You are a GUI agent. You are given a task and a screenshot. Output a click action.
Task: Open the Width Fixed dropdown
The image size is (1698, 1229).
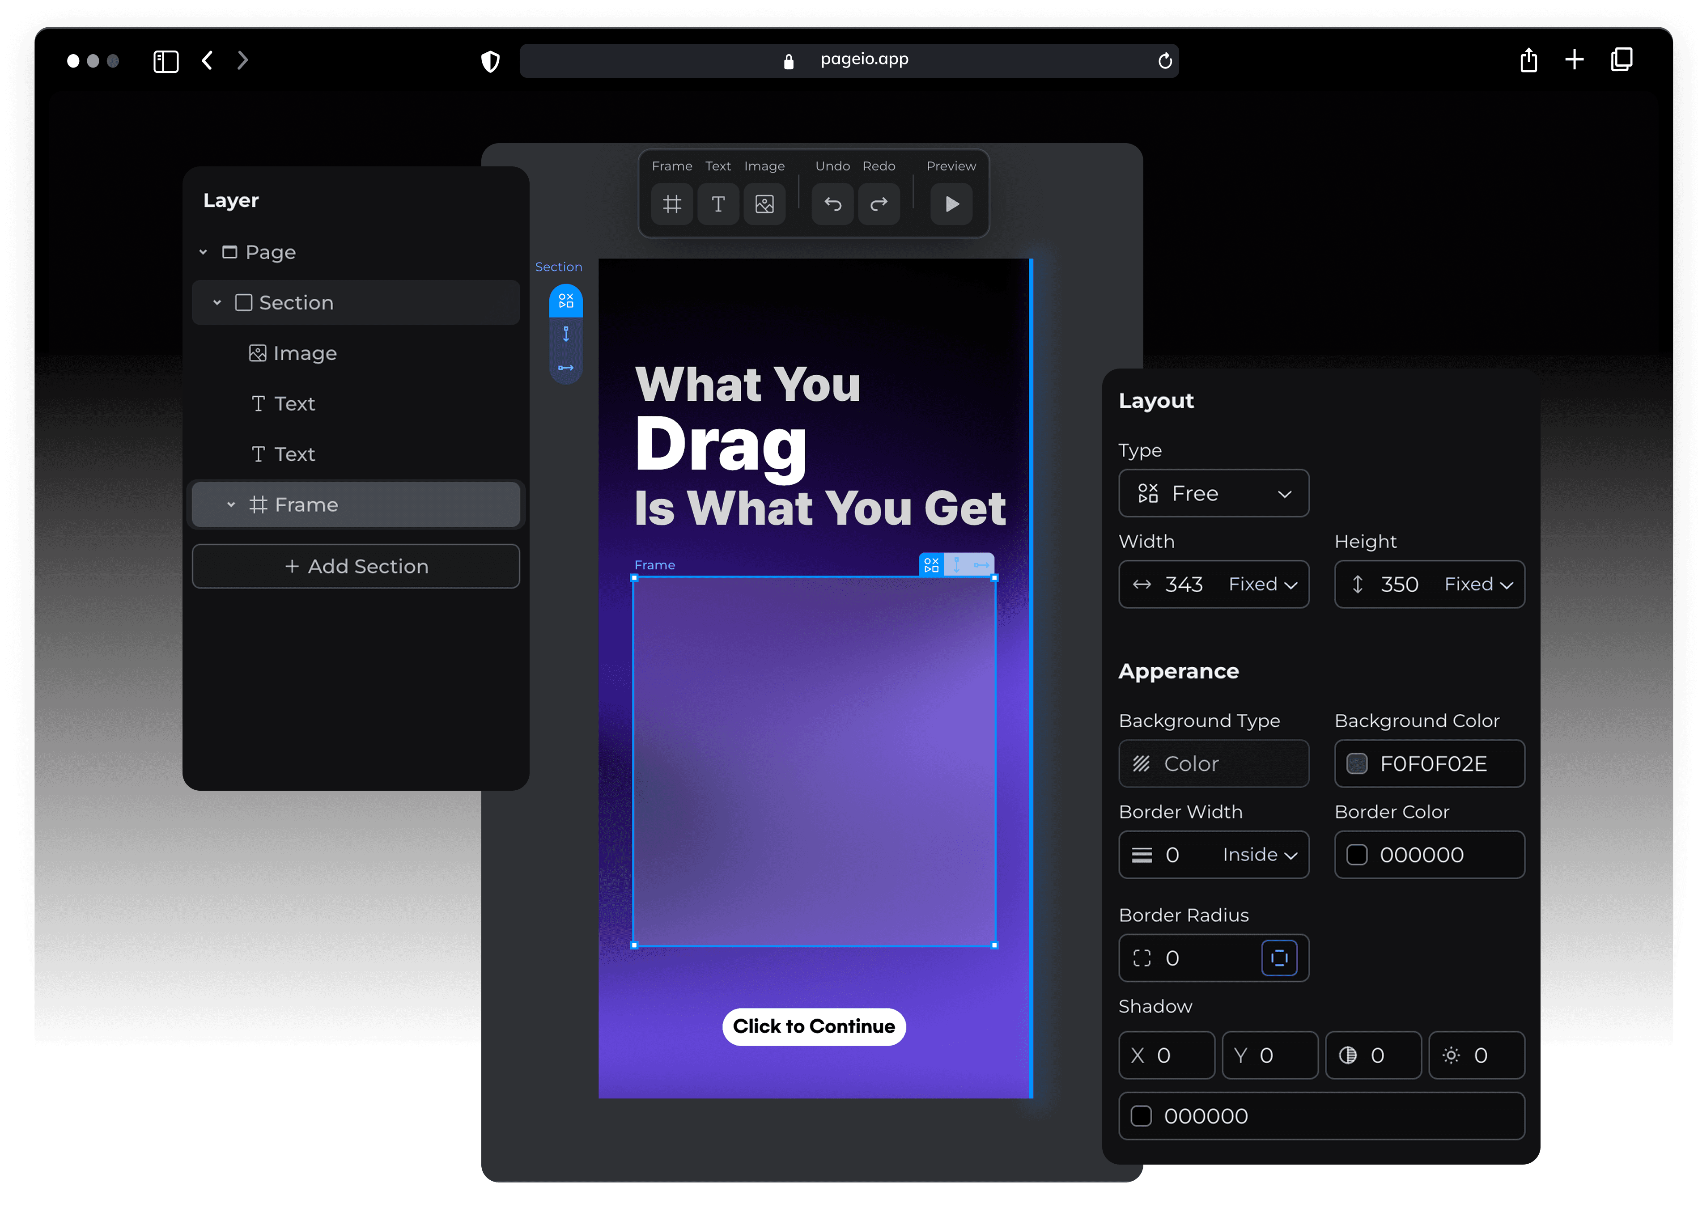[x=1263, y=585]
